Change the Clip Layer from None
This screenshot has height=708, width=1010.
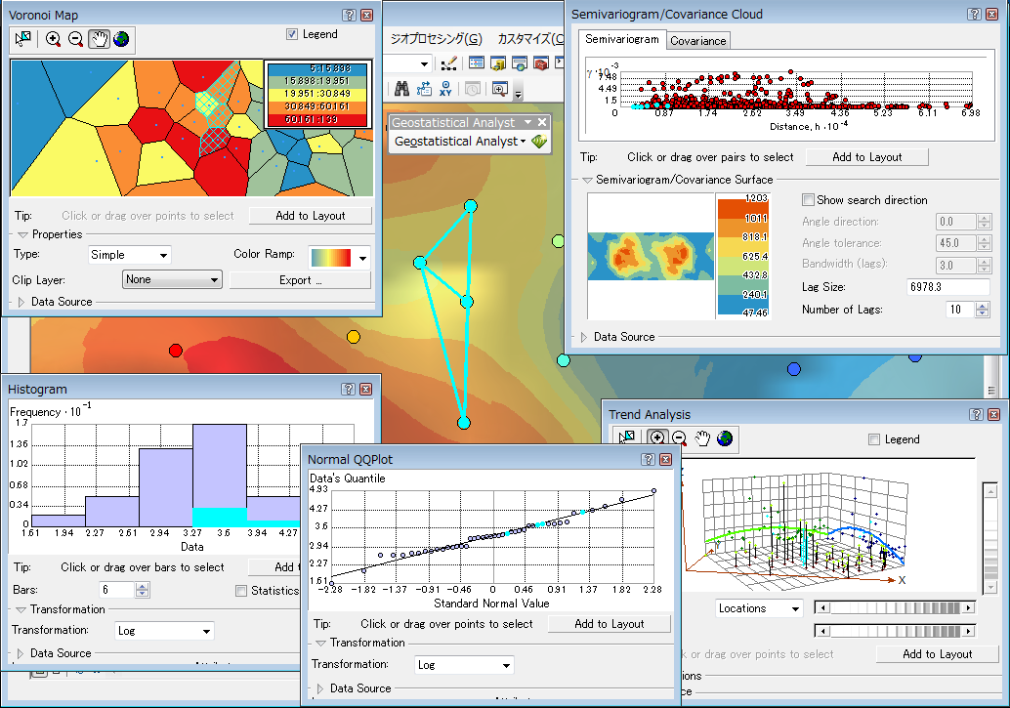[172, 278]
